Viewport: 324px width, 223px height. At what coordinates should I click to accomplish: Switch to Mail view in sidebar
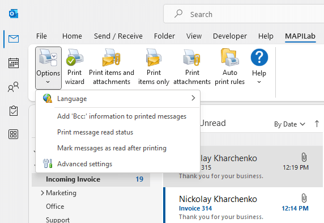click(14, 39)
